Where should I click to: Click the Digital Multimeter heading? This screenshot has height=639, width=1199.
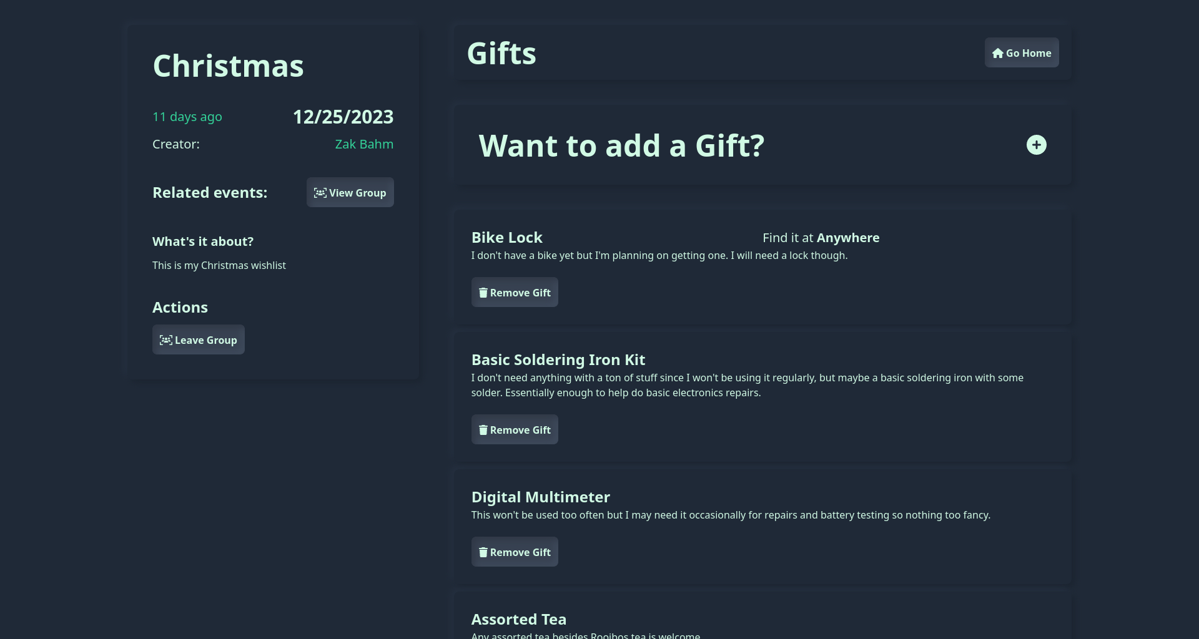point(540,497)
